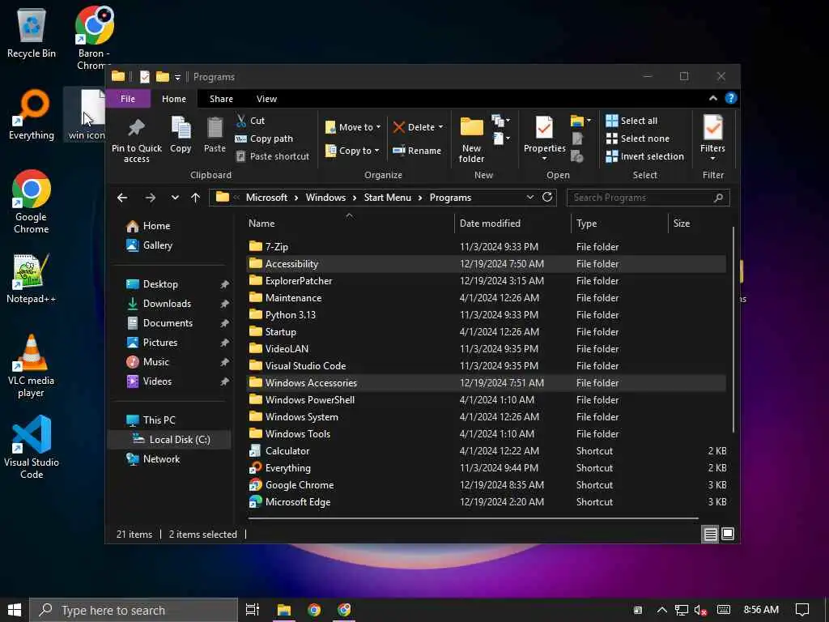Open the Easy access dropdown
The height and width of the screenshot is (622, 829).
pyautogui.click(x=500, y=138)
